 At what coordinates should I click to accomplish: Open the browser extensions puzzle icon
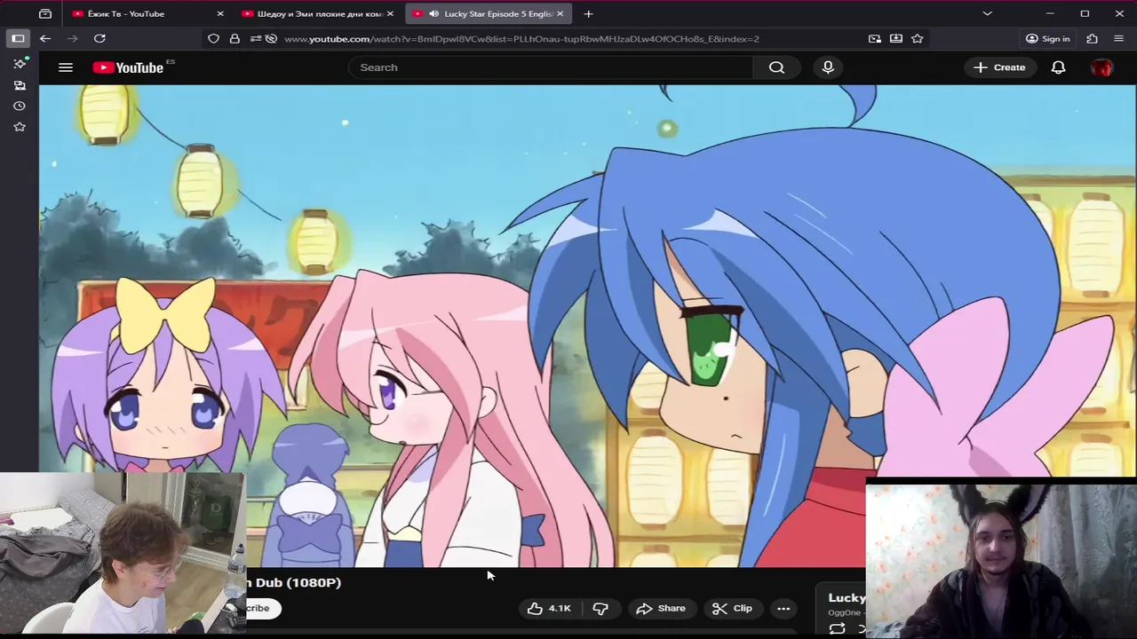1093,38
